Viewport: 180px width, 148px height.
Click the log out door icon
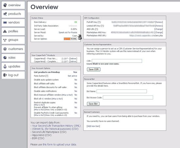[x=5, y=75]
